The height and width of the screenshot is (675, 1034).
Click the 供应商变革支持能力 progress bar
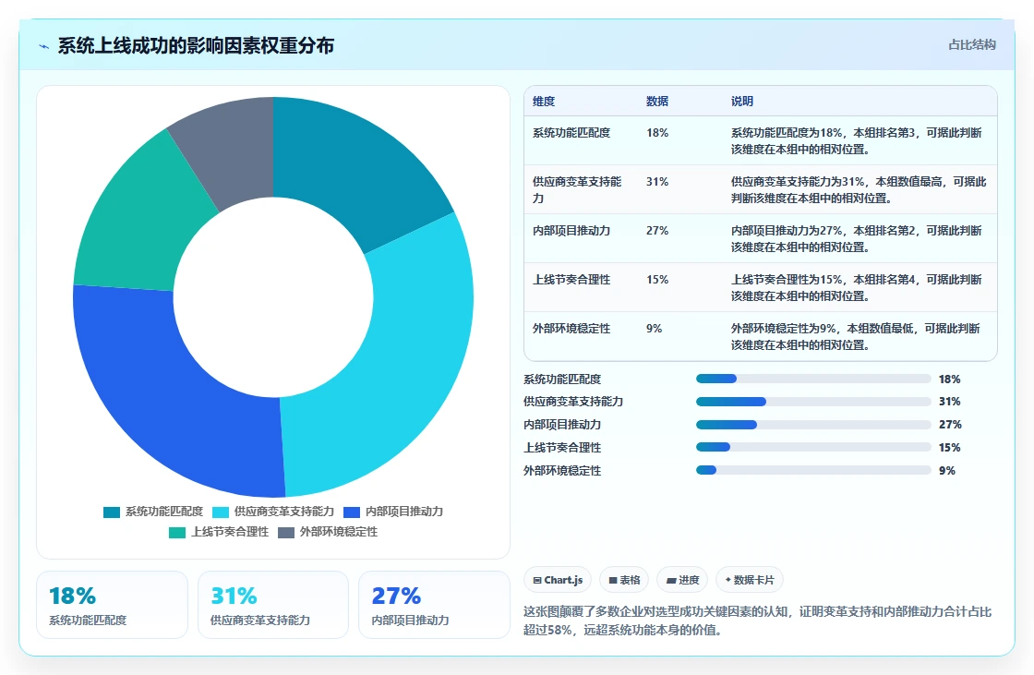point(813,401)
